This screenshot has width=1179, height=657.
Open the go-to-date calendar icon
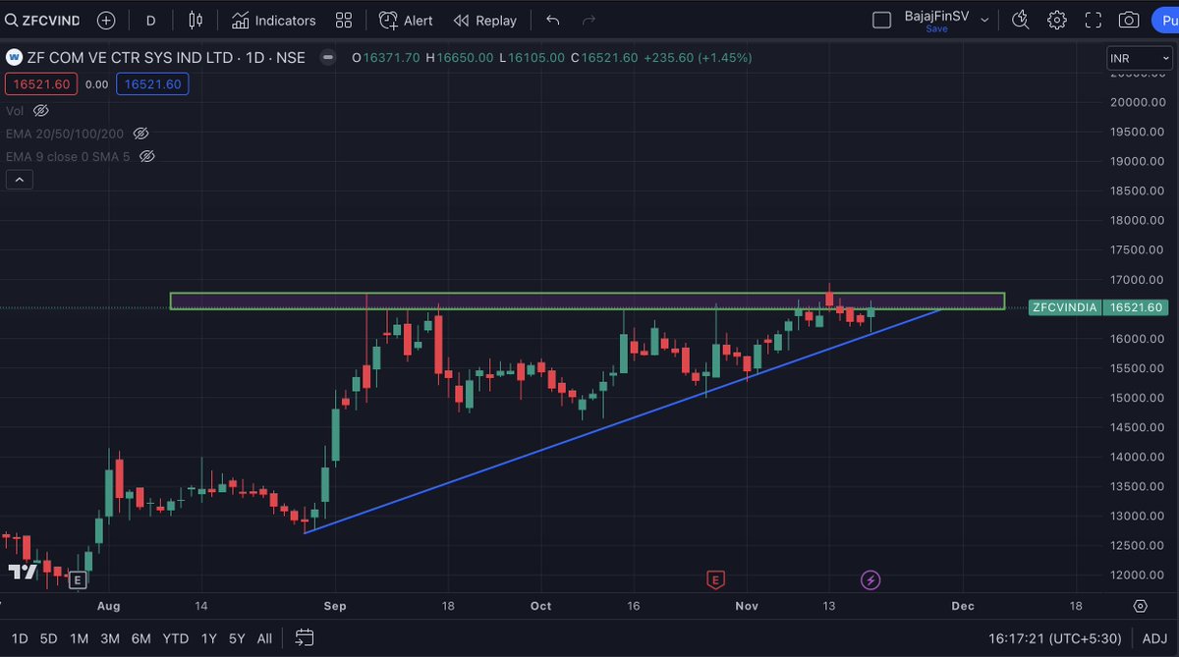pos(305,638)
